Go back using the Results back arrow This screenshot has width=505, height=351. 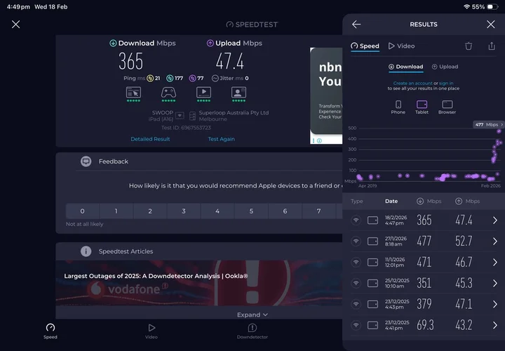tap(356, 25)
